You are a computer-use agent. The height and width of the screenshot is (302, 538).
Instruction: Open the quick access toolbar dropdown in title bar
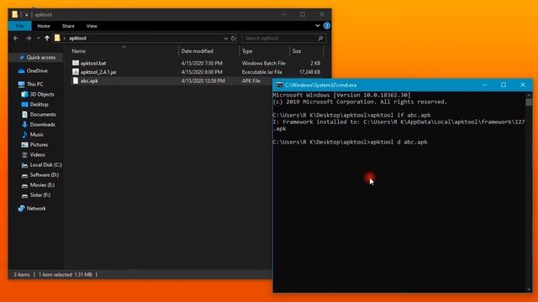point(26,15)
